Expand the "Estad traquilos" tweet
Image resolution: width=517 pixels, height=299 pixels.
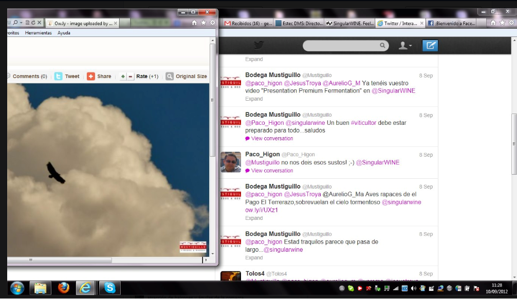tap(254, 257)
